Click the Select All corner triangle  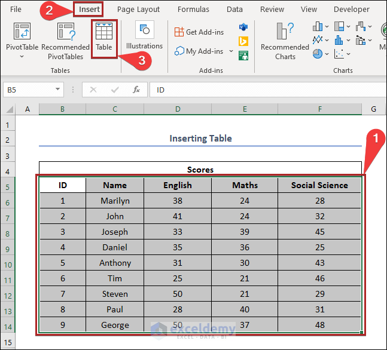(9, 109)
